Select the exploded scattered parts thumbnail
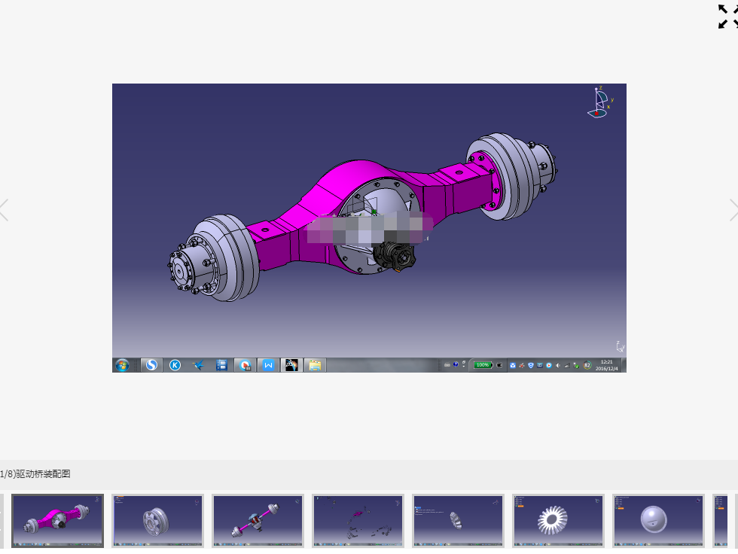This screenshot has height=554, width=738. click(358, 521)
